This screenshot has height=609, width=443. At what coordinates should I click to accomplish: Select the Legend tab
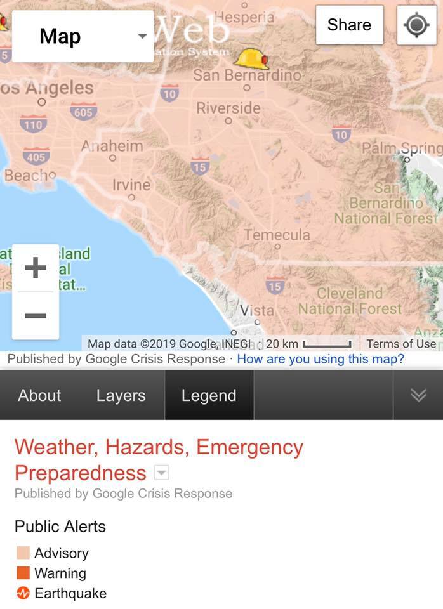coord(209,395)
